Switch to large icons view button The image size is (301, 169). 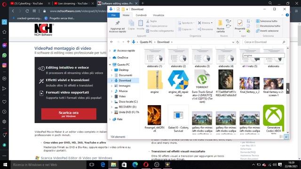tap(286, 137)
